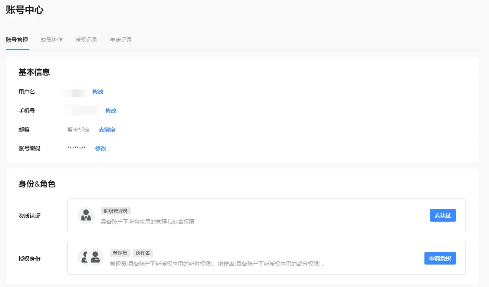Click 修改 next to the username

click(x=98, y=92)
